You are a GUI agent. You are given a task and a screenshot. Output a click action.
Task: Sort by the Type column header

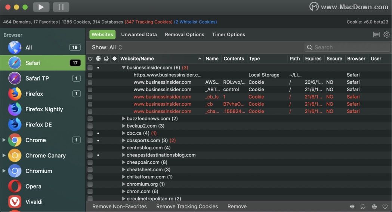[267, 59]
